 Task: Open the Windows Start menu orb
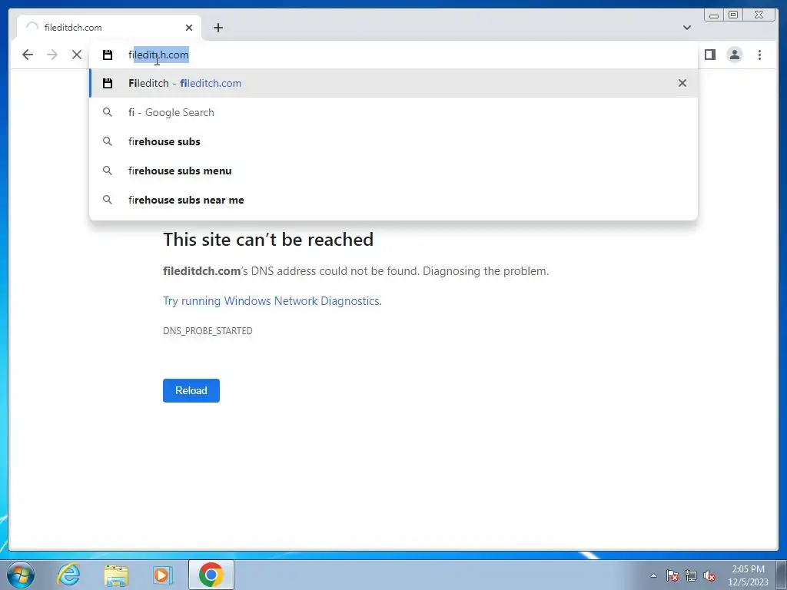click(x=21, y=575)
